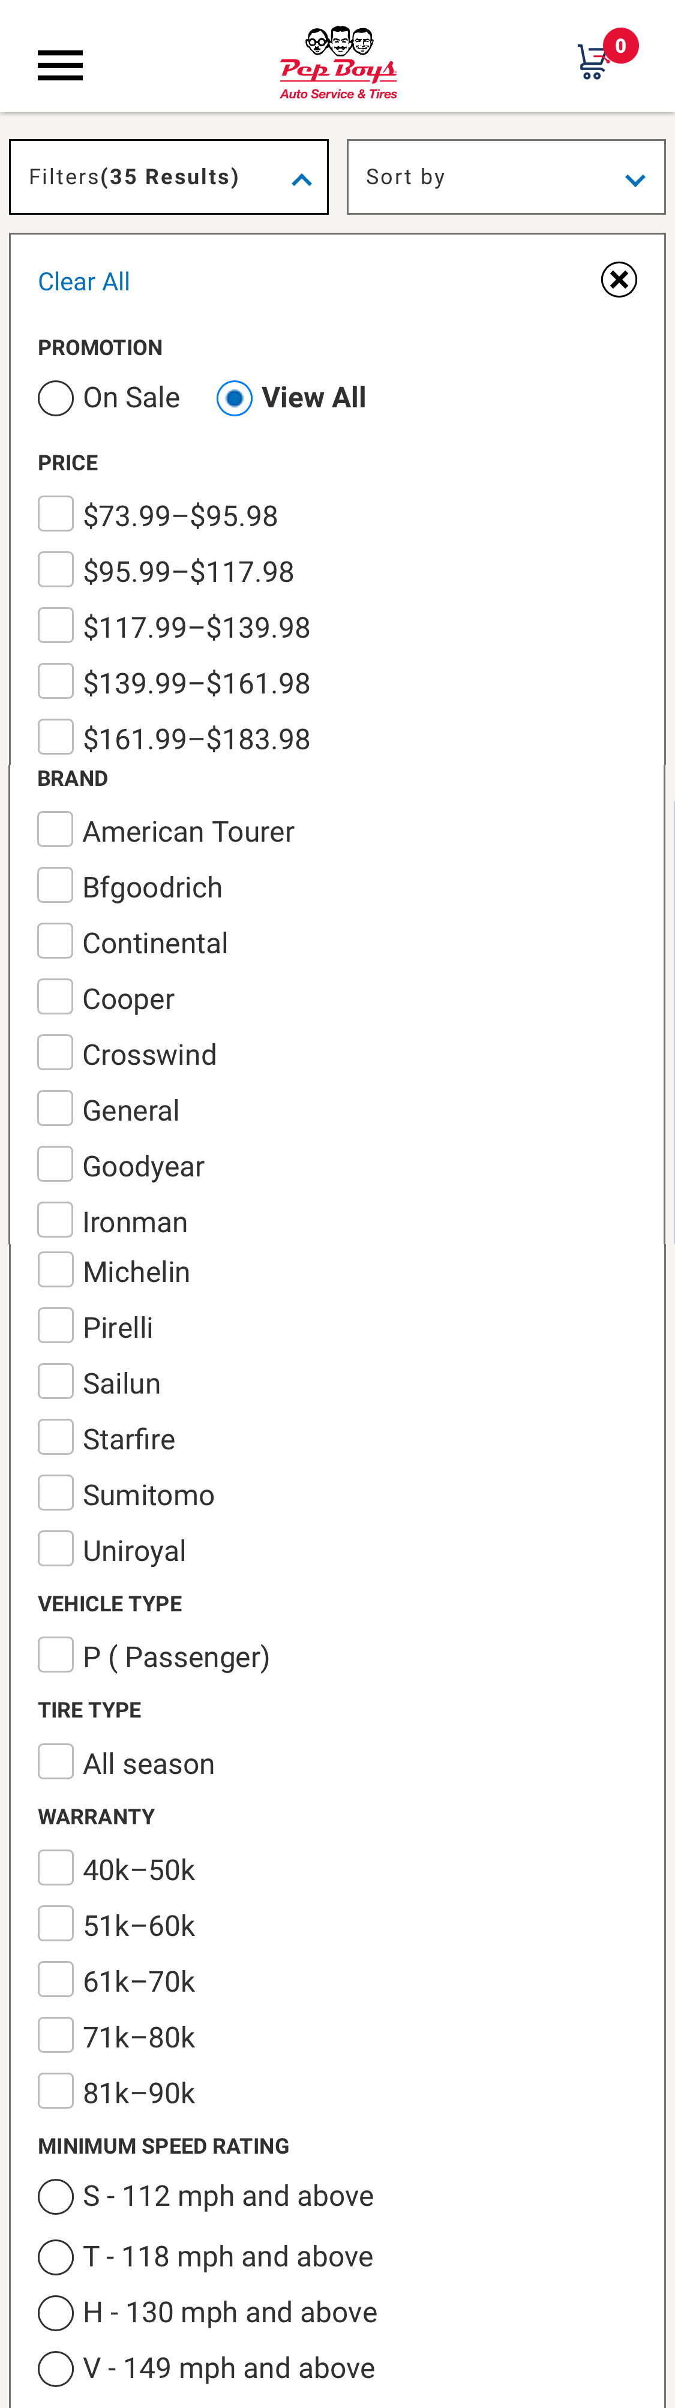675x2408 pixels.
Task: Click the Pep Boys logo
Action: pyautogui.click(x=338, y=62)
